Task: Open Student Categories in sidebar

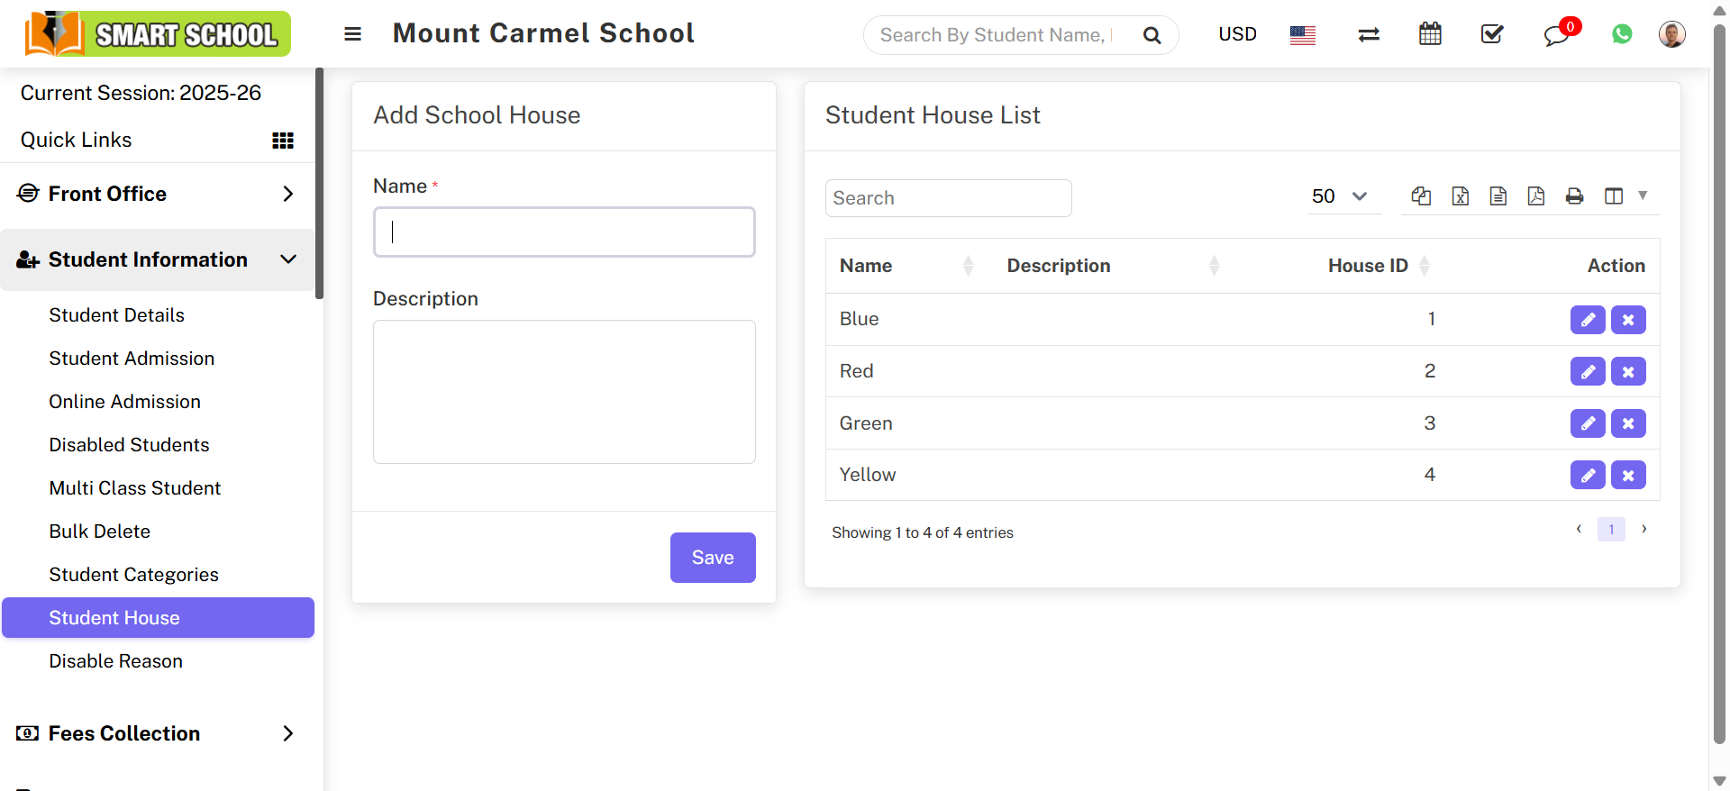Action: (133, 575)
